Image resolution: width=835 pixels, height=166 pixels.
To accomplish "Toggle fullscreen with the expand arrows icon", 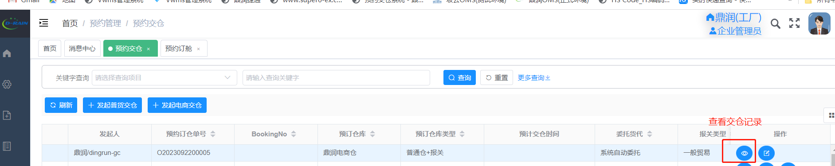I will click(794, 23).
